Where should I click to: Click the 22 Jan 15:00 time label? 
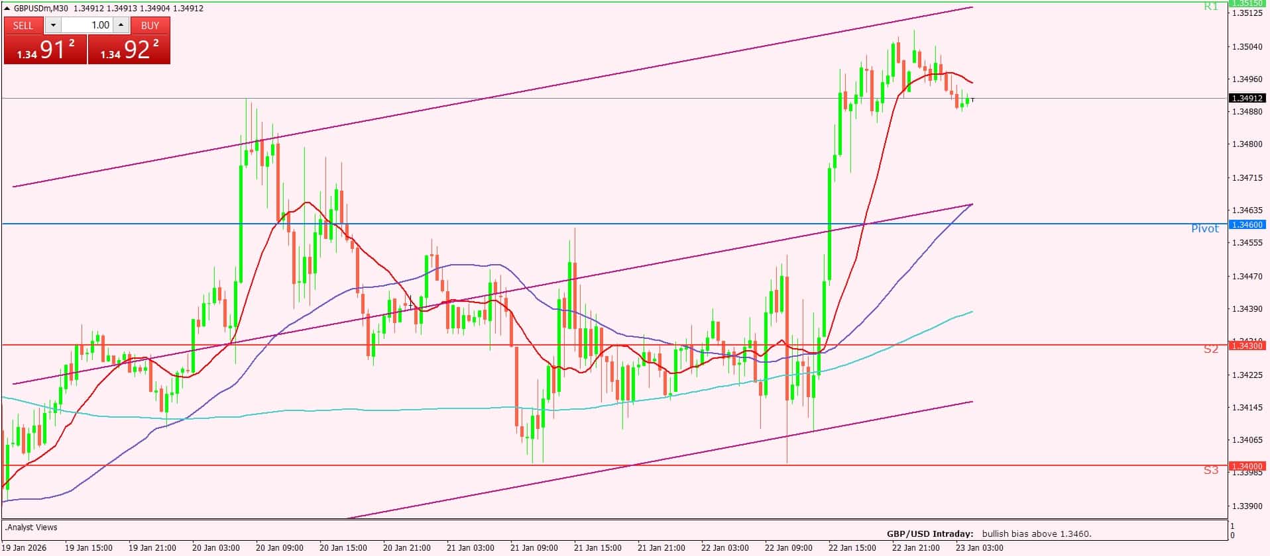[x=852, y=548]
